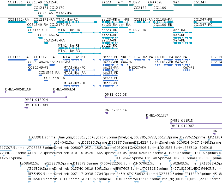Select the CG31551 gene feature
The height and width of the screenshot is (183, 222).
tap(17, 5)
